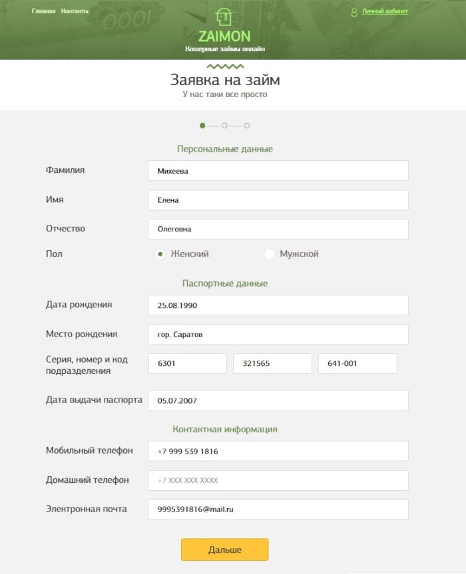Click the Дата выдачи паспорта label

click(x=94, y=400)
